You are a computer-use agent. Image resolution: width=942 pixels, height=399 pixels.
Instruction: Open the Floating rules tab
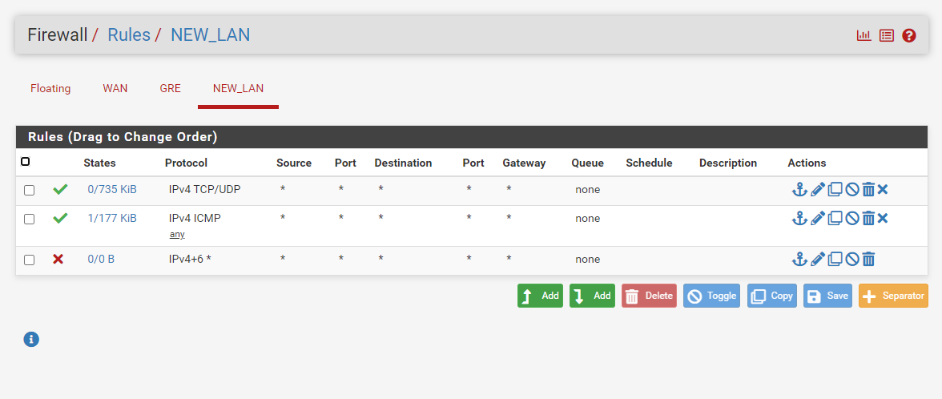click(50, 88)
